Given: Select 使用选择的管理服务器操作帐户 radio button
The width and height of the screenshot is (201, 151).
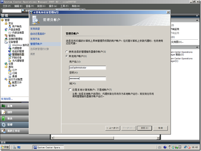Looking at the screenshot, I should (66, 52).
